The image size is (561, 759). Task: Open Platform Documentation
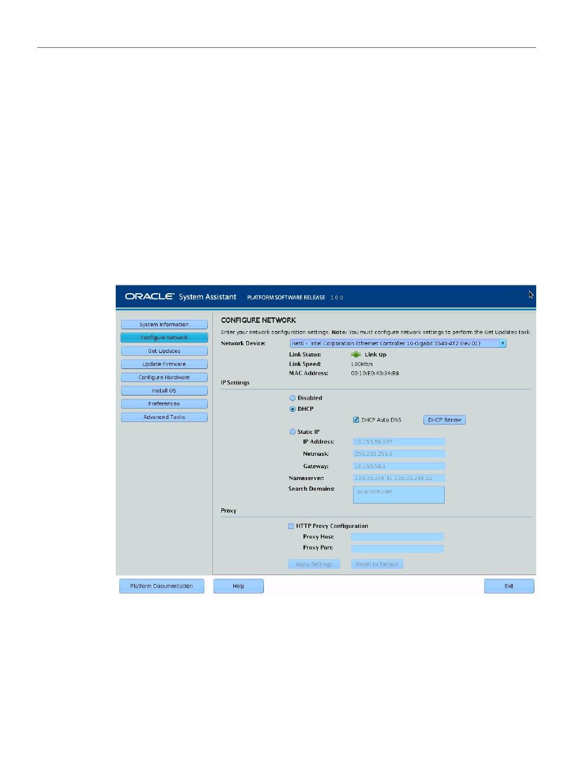click(162, 586)
